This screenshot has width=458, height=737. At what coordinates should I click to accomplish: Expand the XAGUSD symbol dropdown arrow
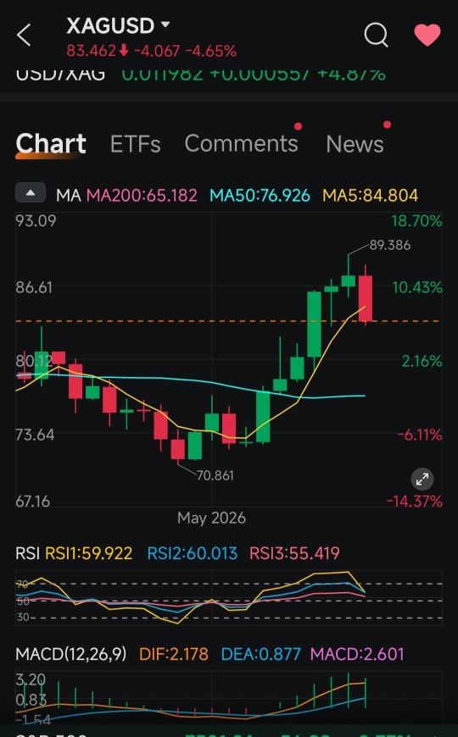point(165,24)
